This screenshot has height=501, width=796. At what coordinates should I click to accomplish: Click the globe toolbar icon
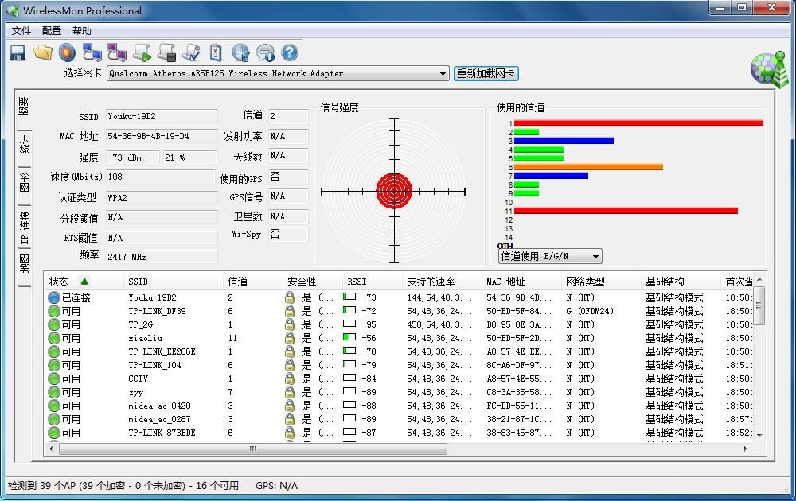point(240,52)
